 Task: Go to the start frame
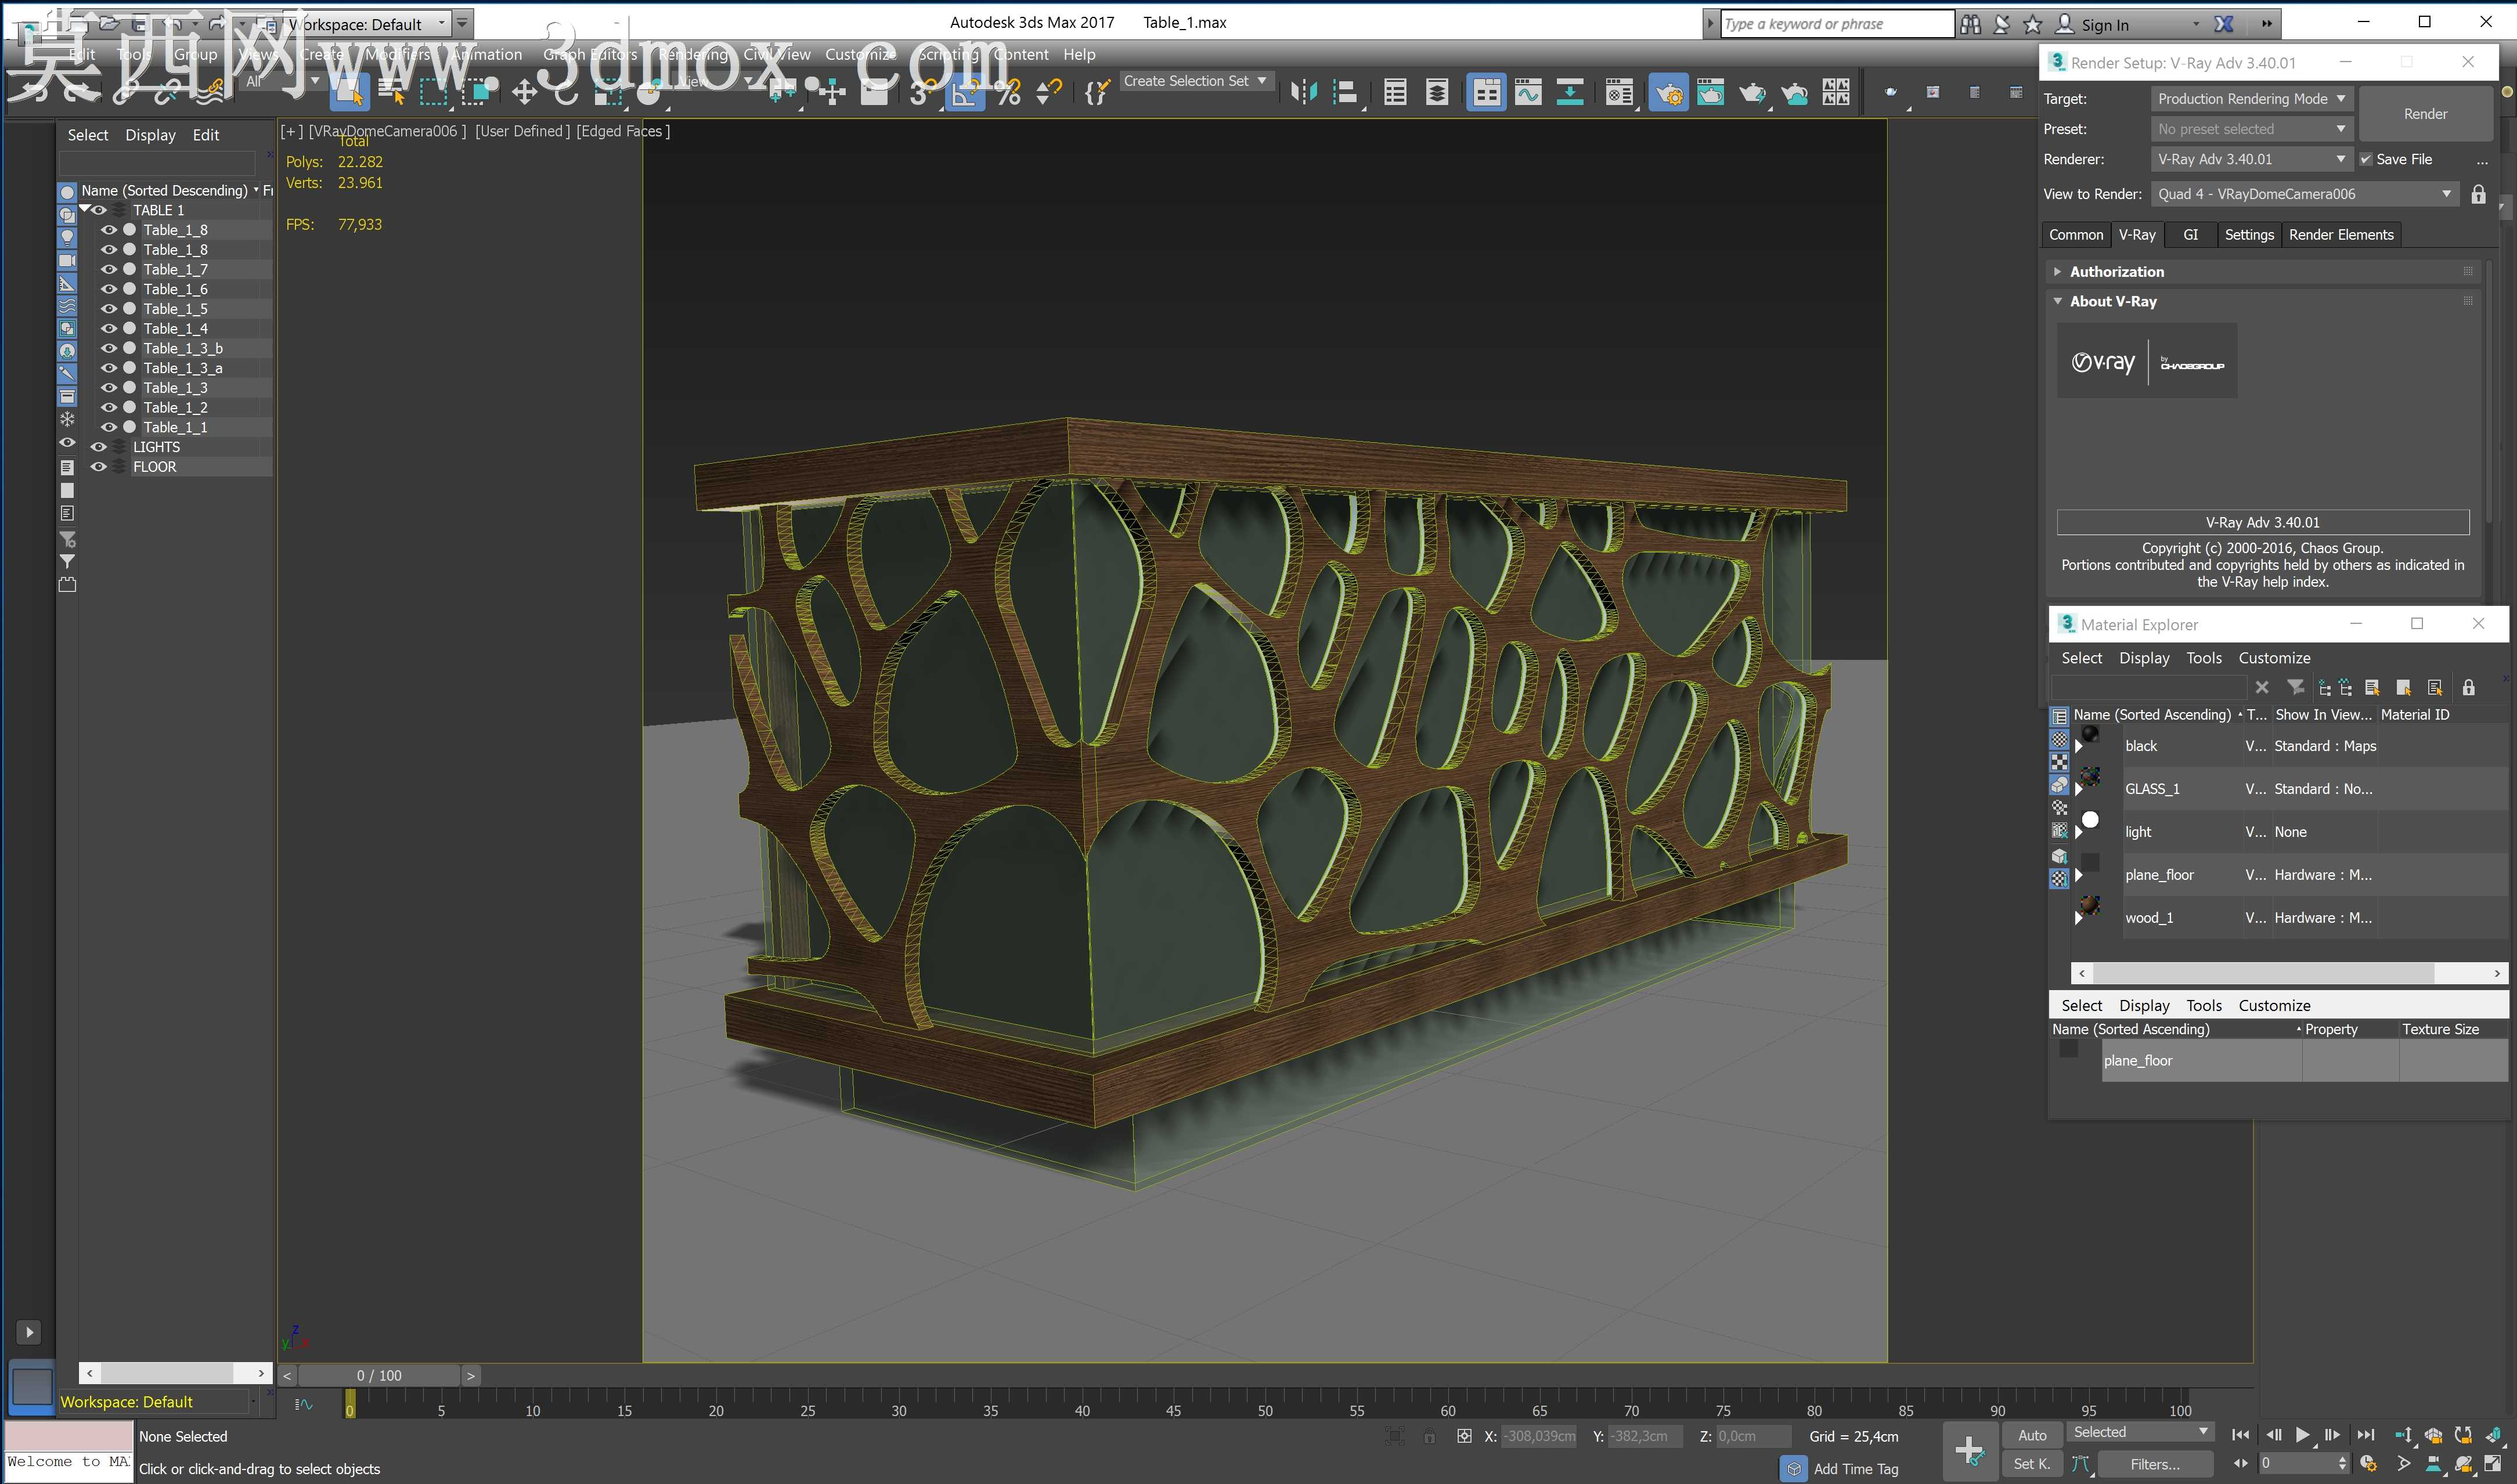tap(2240, 1435)
